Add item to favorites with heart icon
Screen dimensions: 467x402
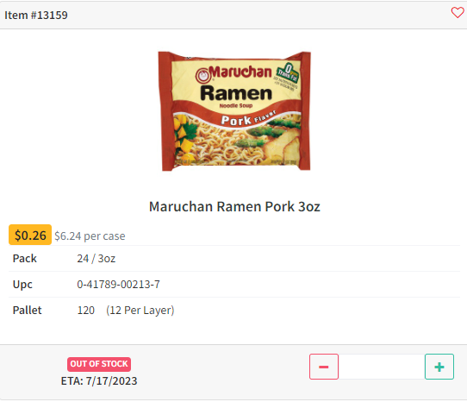point(458,13)
